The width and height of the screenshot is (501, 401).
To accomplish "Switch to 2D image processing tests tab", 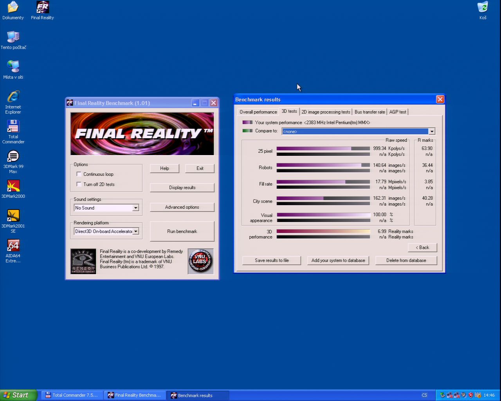I will 326,112.
